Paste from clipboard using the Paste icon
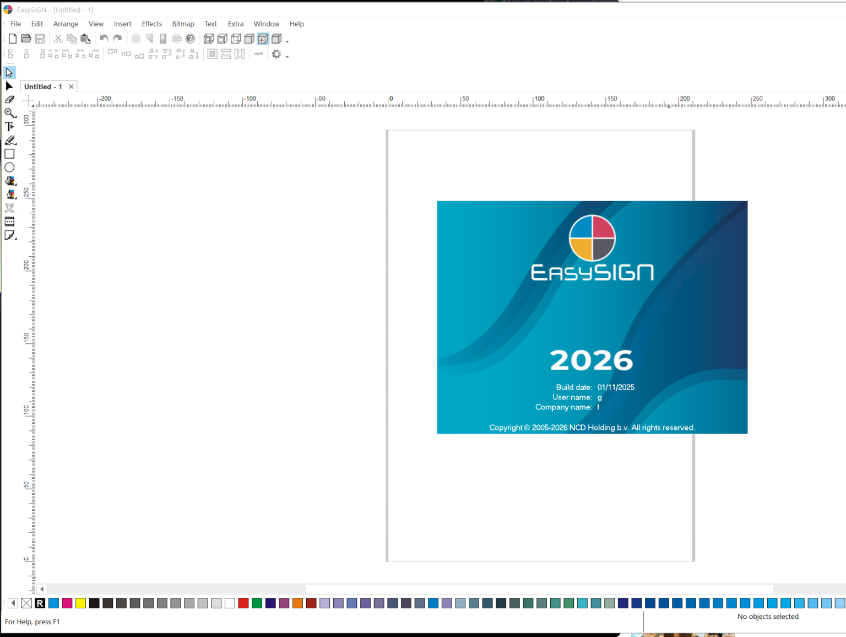 tap(85, 39)
